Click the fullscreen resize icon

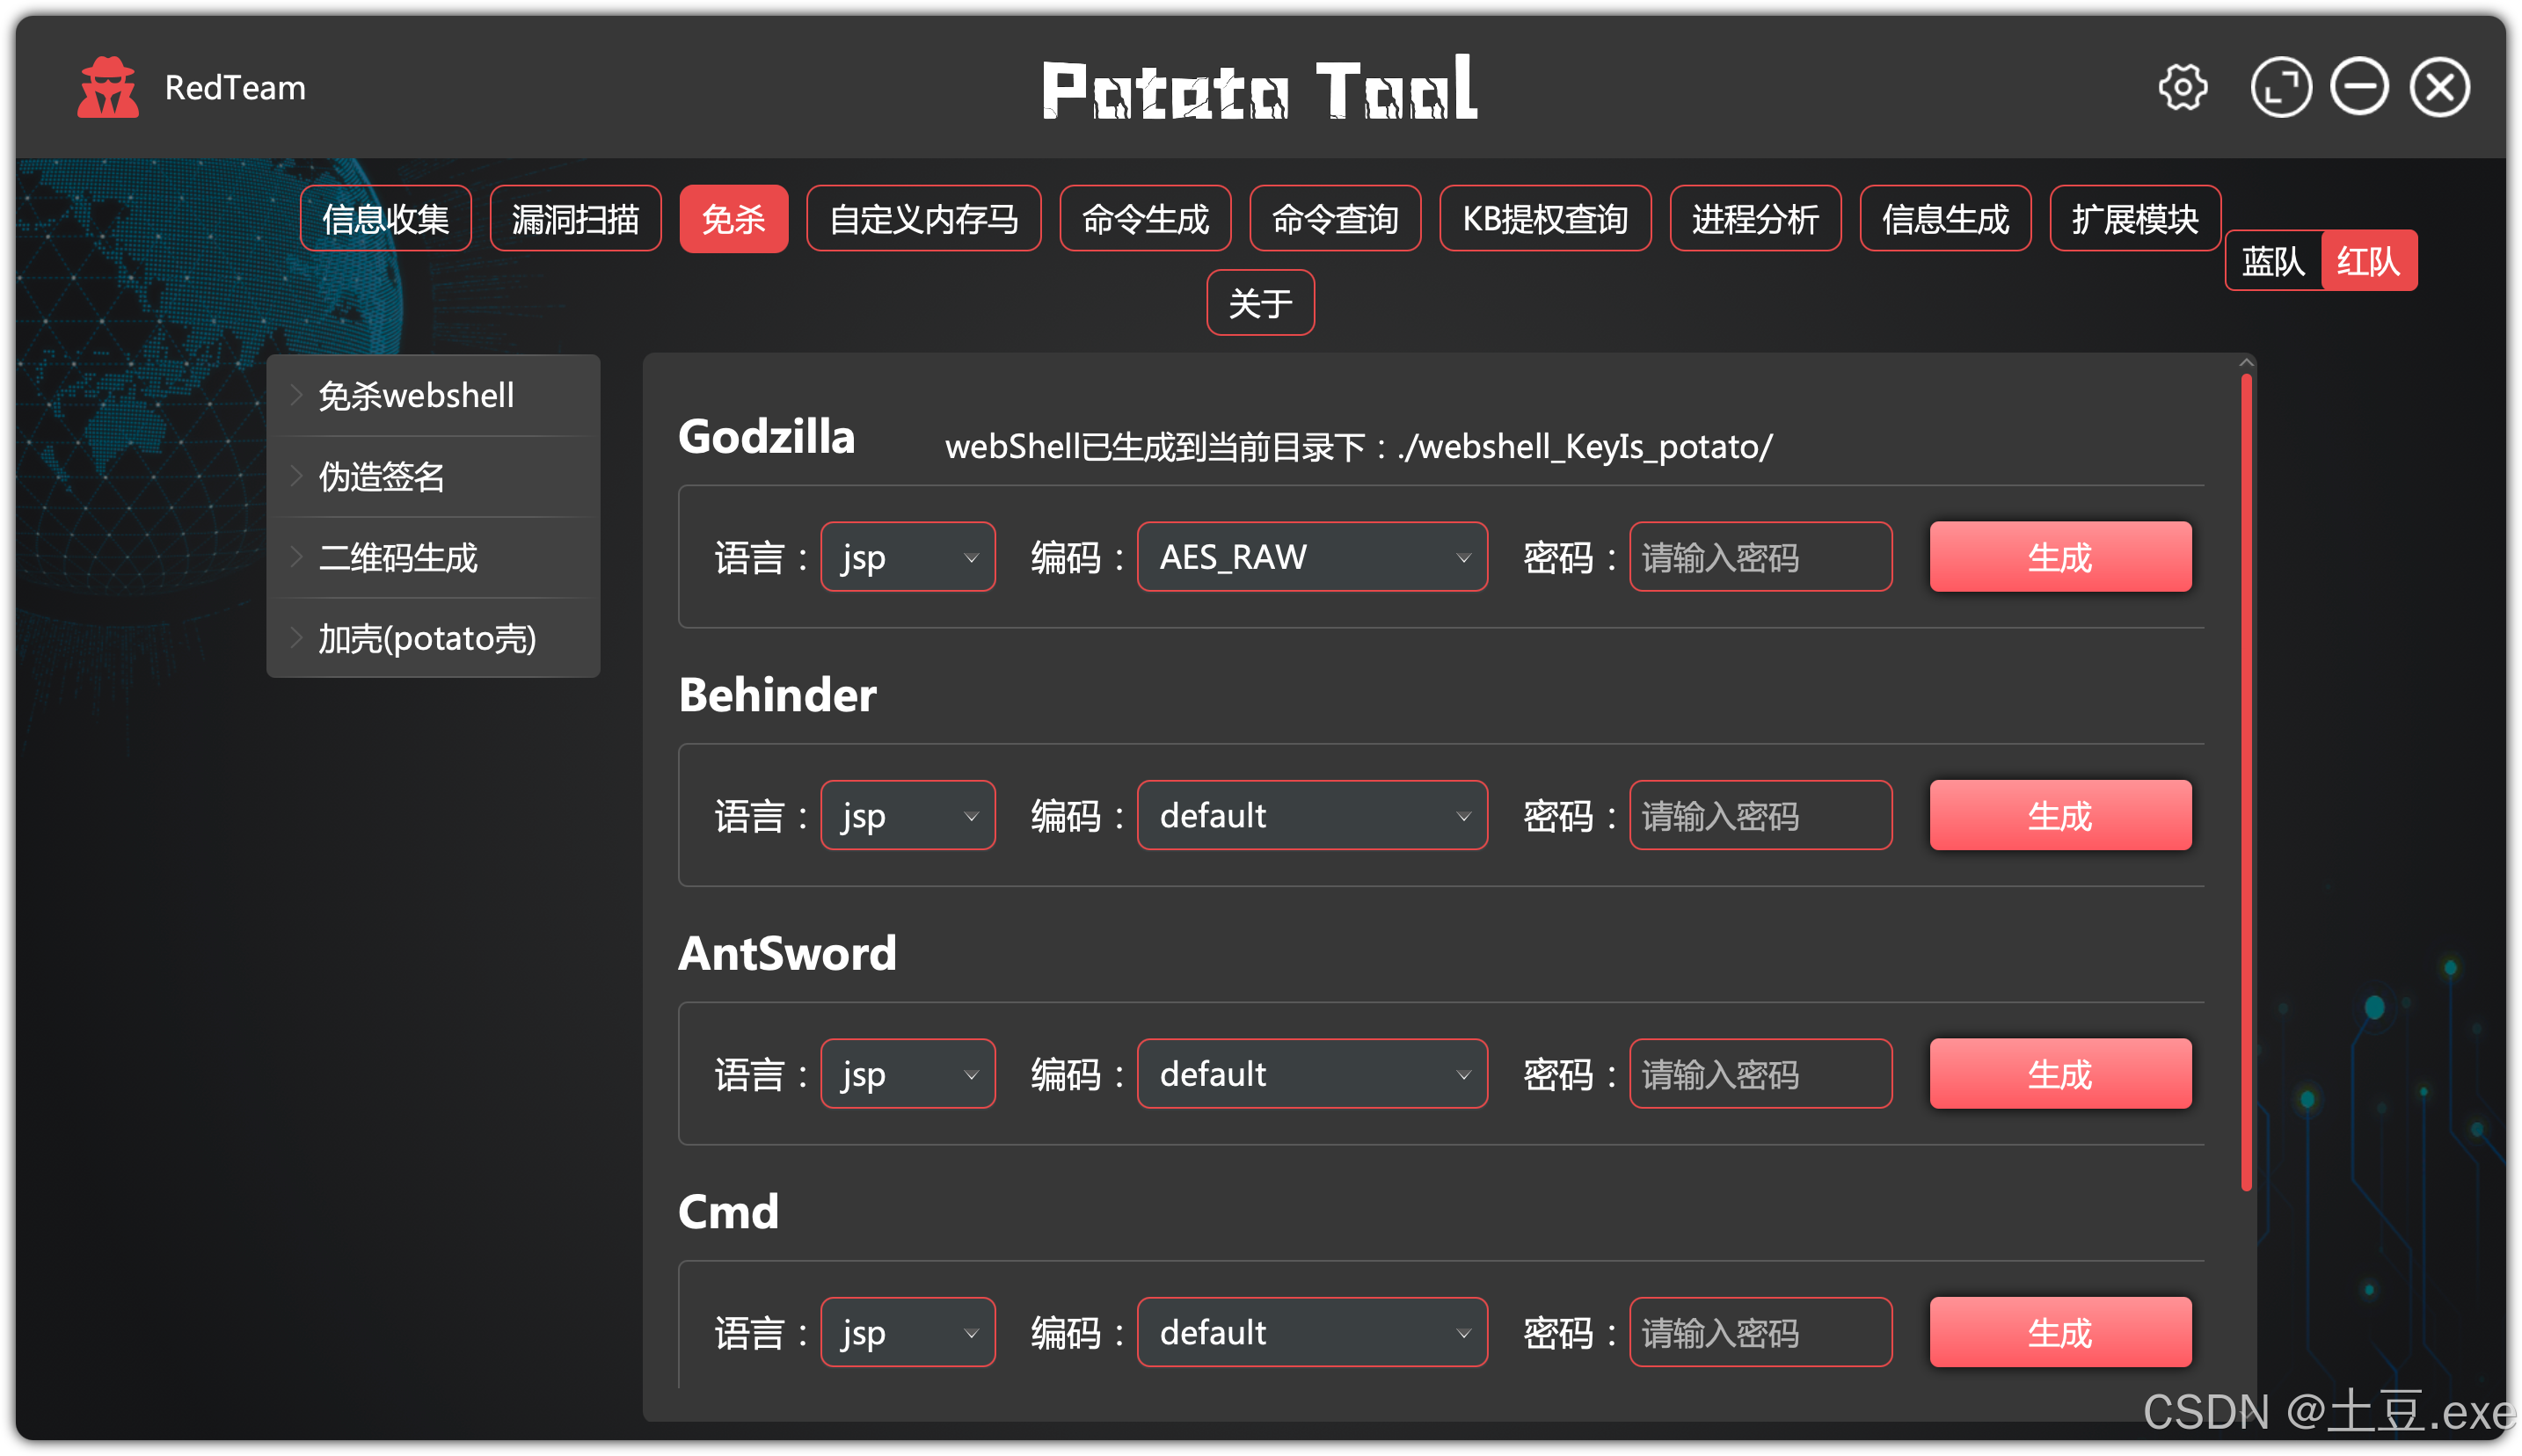tap(2280, 88)
